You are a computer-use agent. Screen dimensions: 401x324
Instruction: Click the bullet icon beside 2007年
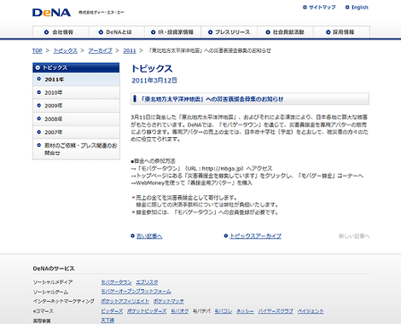pos(39,132)
